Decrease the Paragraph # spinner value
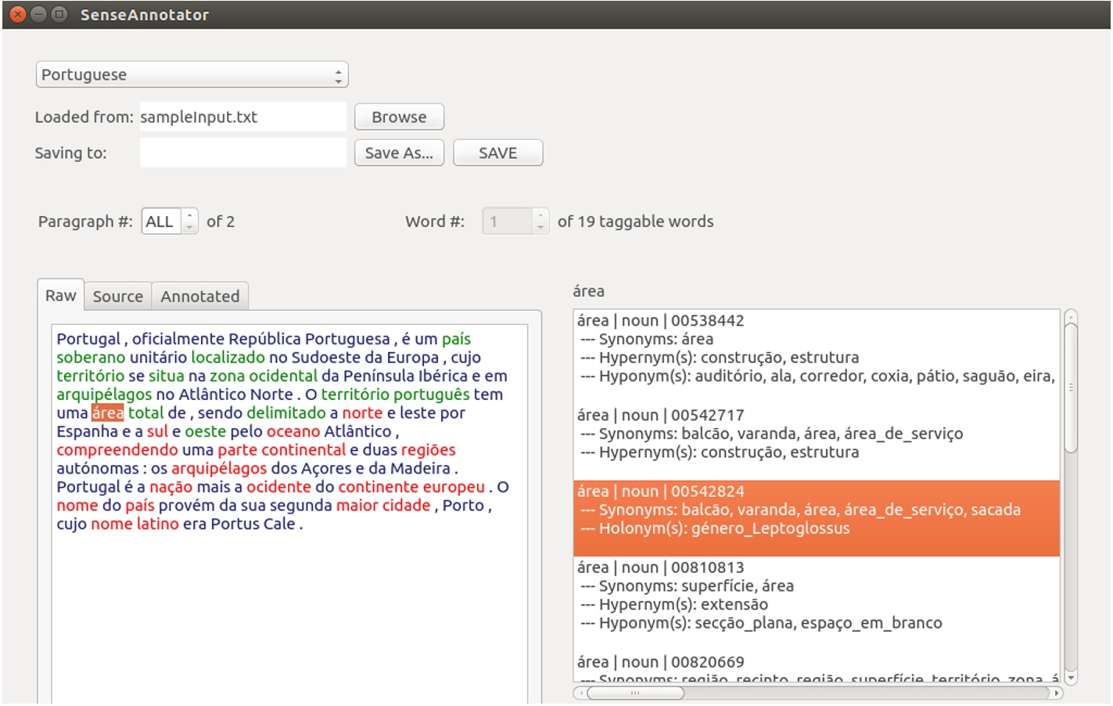Image resolution: width=1113 pixels, height=706 pixels. (x=190, y=227)
